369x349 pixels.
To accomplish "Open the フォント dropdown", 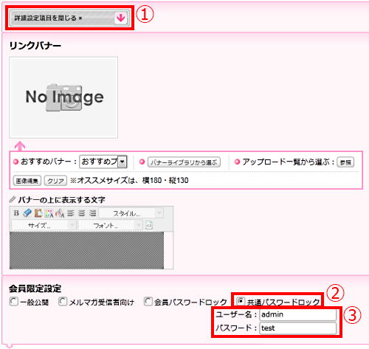I will point(110,225).
